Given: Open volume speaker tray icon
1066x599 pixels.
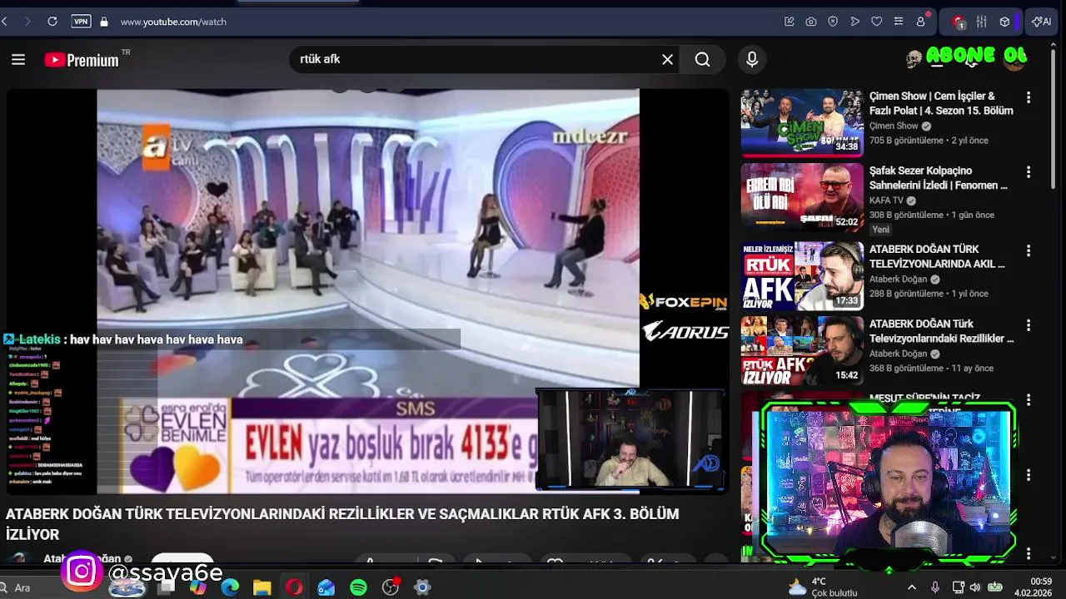Looking at the screenshot, I should (975, 587).
